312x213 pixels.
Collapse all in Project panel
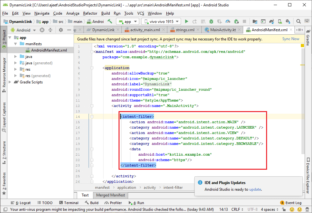click(50, 30)
